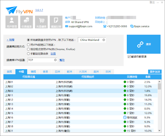Image resolution: width=165 pixels, height=136 pixels.
Task: Switch to the 非洲 tab
Action: 108,72
